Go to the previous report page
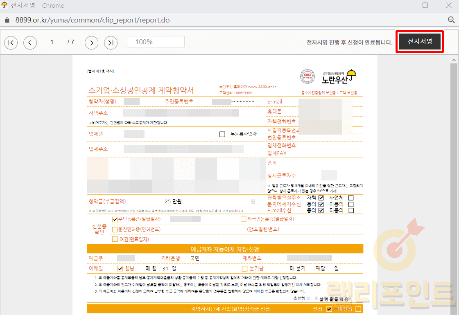Screen dimensions: 459x315 pos(30,42)
